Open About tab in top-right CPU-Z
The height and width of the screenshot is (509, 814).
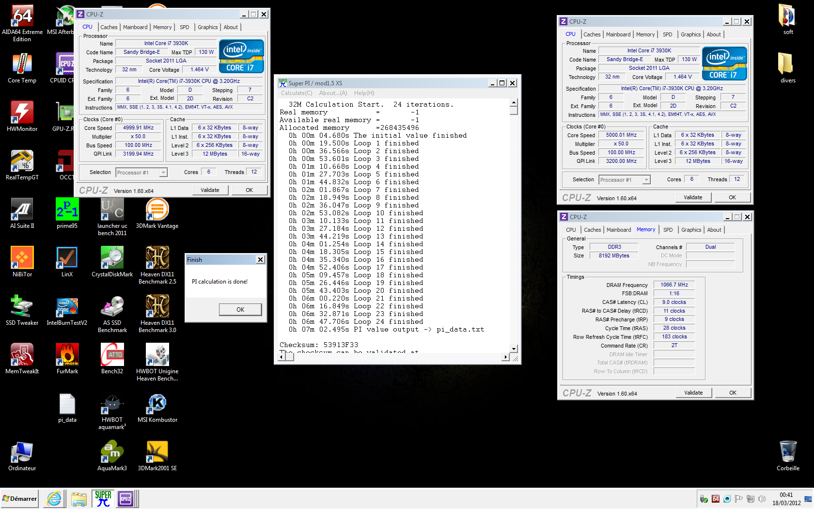click(714, 34)
